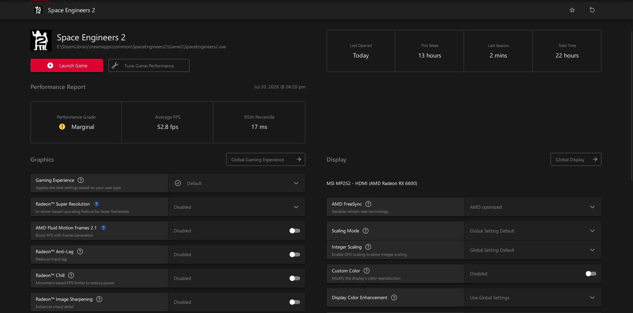Open Global Gaming Experience settings
Image resolution: width=633 pixels, height=313 pixels.
point(266,159)
